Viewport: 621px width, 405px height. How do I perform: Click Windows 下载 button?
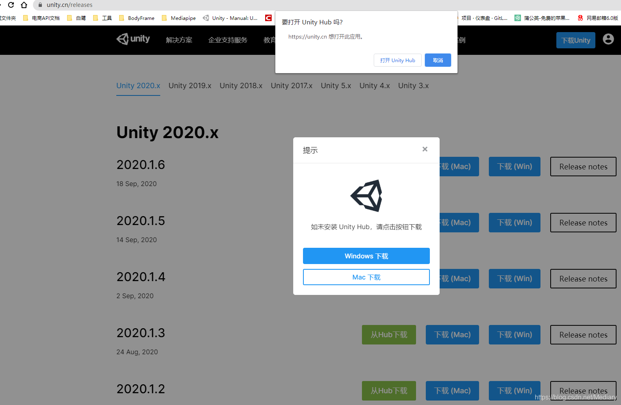pos(366,256)
